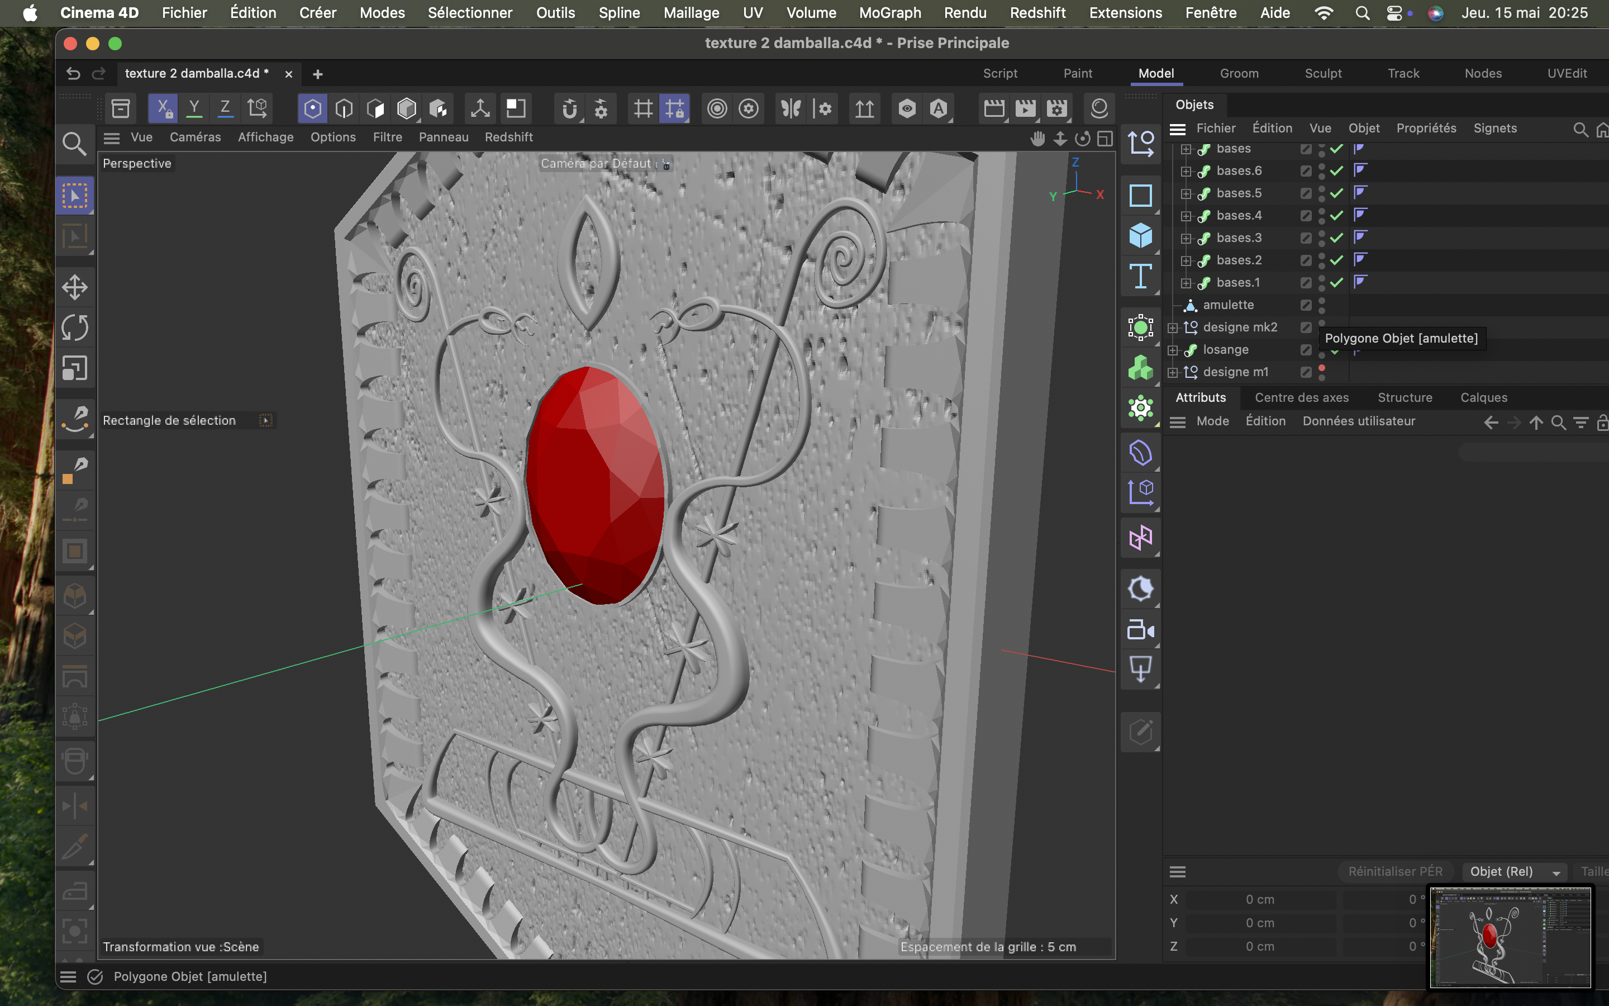Toggle the green checkmark of bases.6
Screen dimensions: 1609x1006
pos(1336,171)
